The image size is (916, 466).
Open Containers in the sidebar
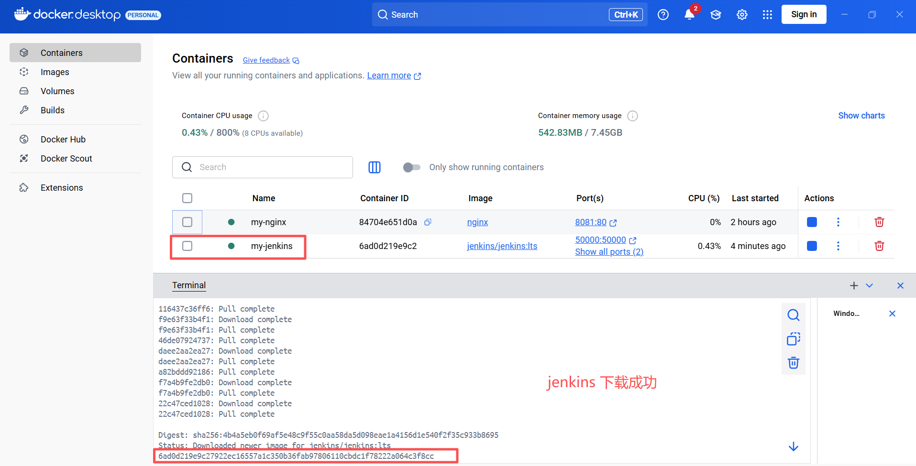tap(75, 53)
